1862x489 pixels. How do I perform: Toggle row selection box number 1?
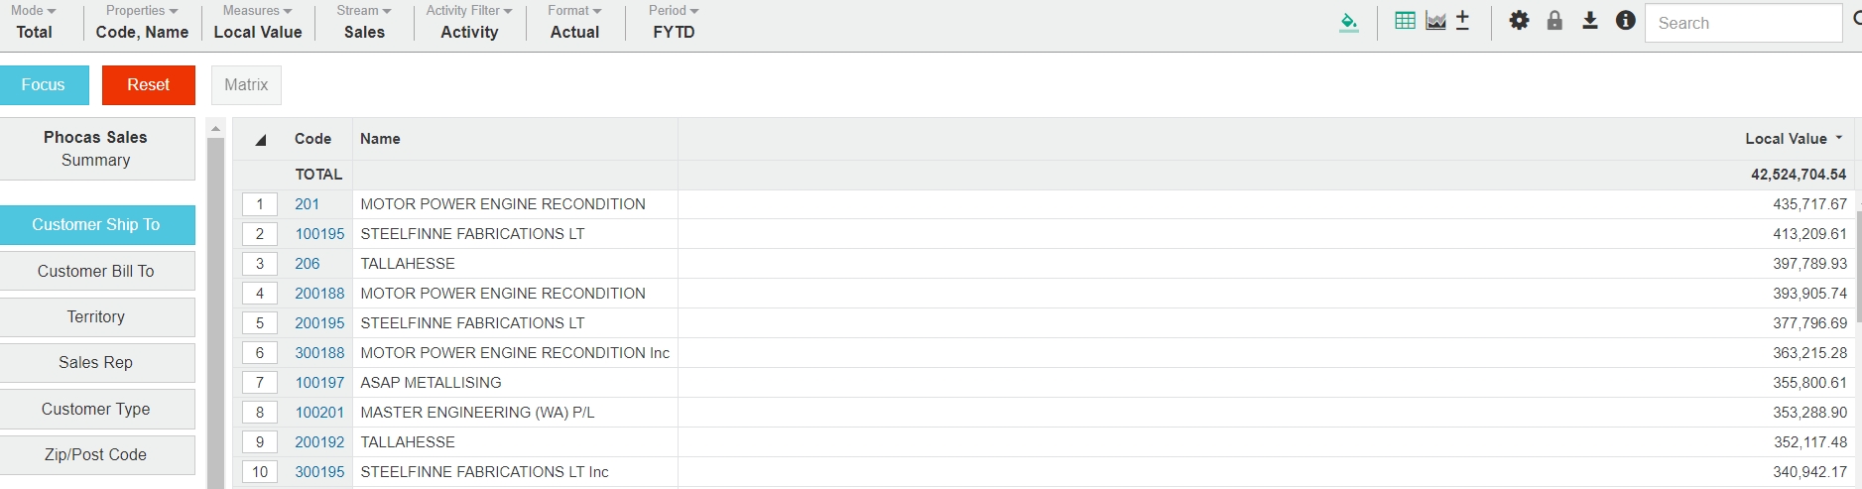point(260,204)
